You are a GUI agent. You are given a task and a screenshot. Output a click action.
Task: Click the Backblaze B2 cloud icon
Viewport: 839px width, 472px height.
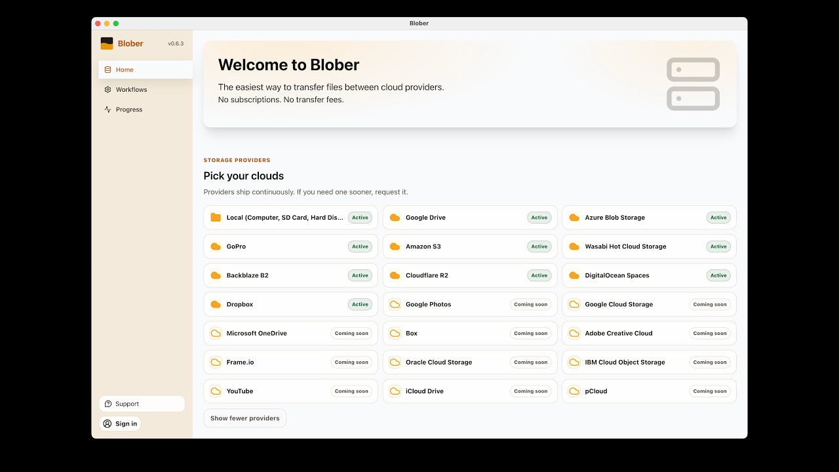click(216, 275)
